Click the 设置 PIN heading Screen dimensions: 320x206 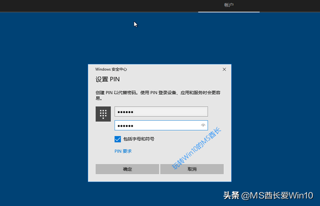point(107,79)
